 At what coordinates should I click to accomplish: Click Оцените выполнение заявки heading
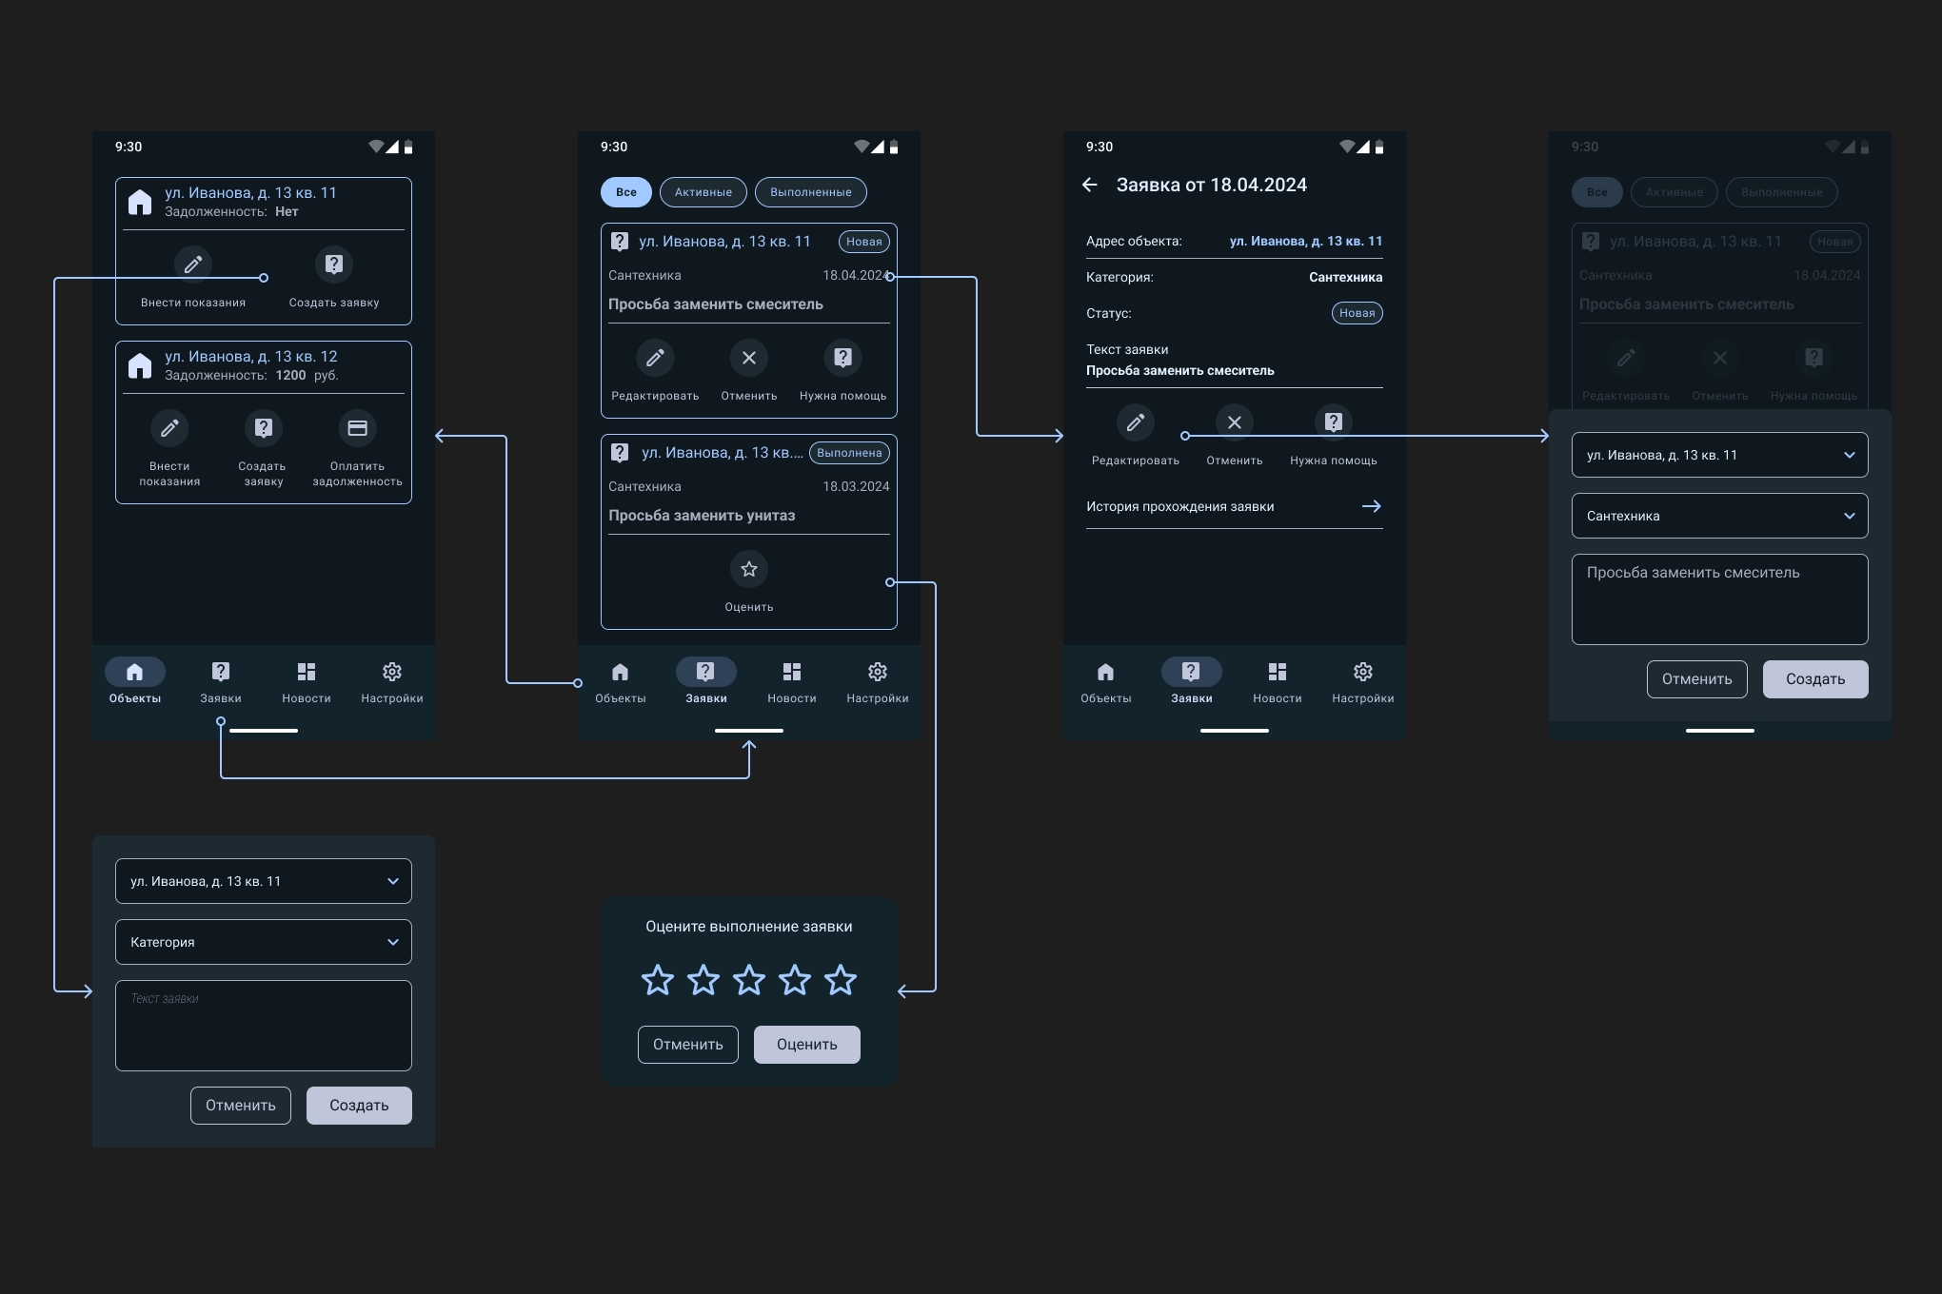pyautogui.click(x=749, y=927)
